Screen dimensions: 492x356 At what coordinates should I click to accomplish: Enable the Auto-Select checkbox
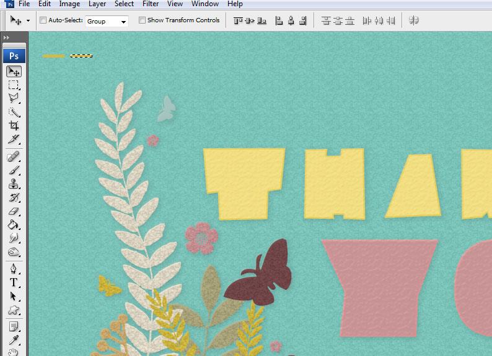[43, 20]
